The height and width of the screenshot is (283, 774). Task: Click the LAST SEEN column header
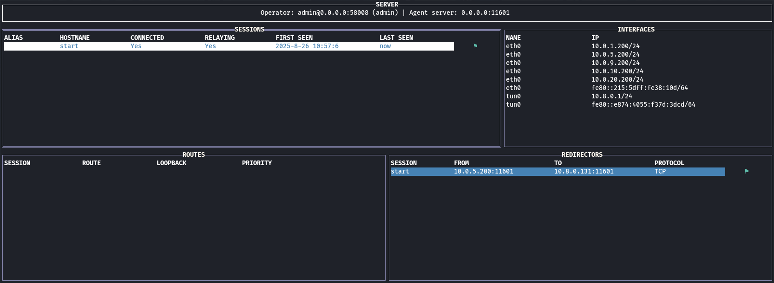click(396, 38)
